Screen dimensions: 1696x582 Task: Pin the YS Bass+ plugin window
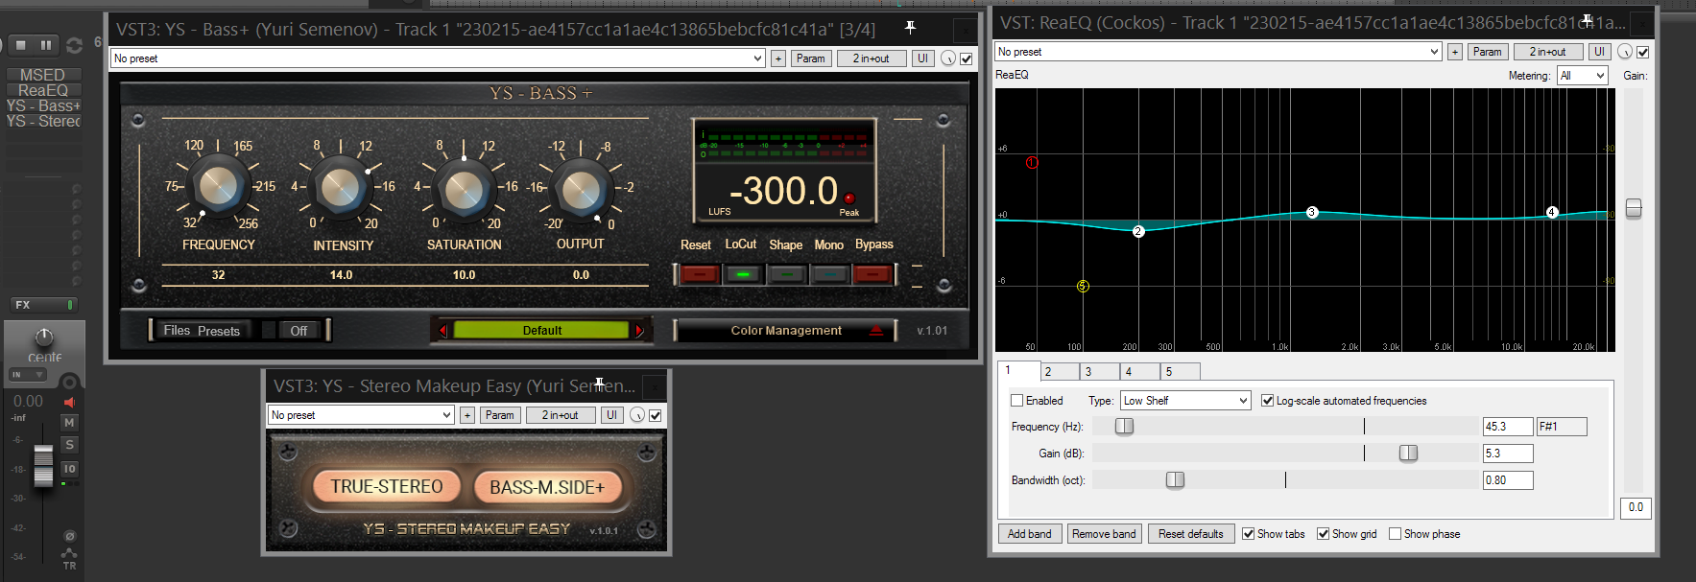(910, 28)
